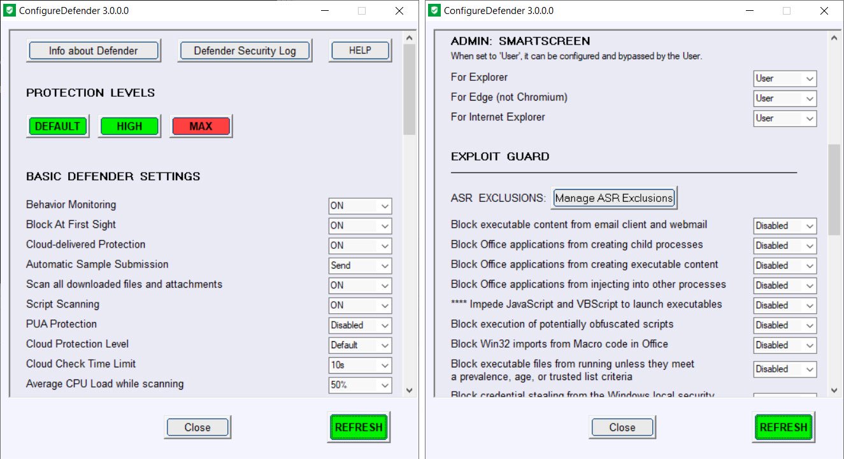Close the window showing Exploit Guard settings
Screen dimensions: 844x459
(x=622, y=428)
